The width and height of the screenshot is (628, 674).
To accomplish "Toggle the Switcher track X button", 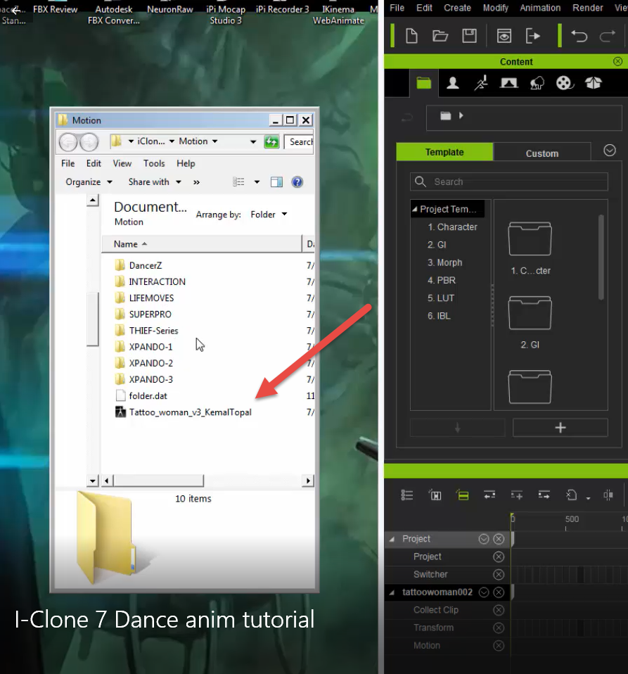I will pos(499,575).
